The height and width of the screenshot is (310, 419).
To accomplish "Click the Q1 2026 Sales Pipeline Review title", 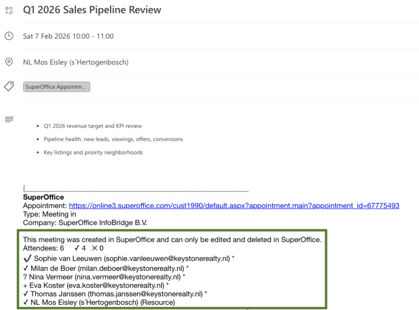I will [92, 10].
